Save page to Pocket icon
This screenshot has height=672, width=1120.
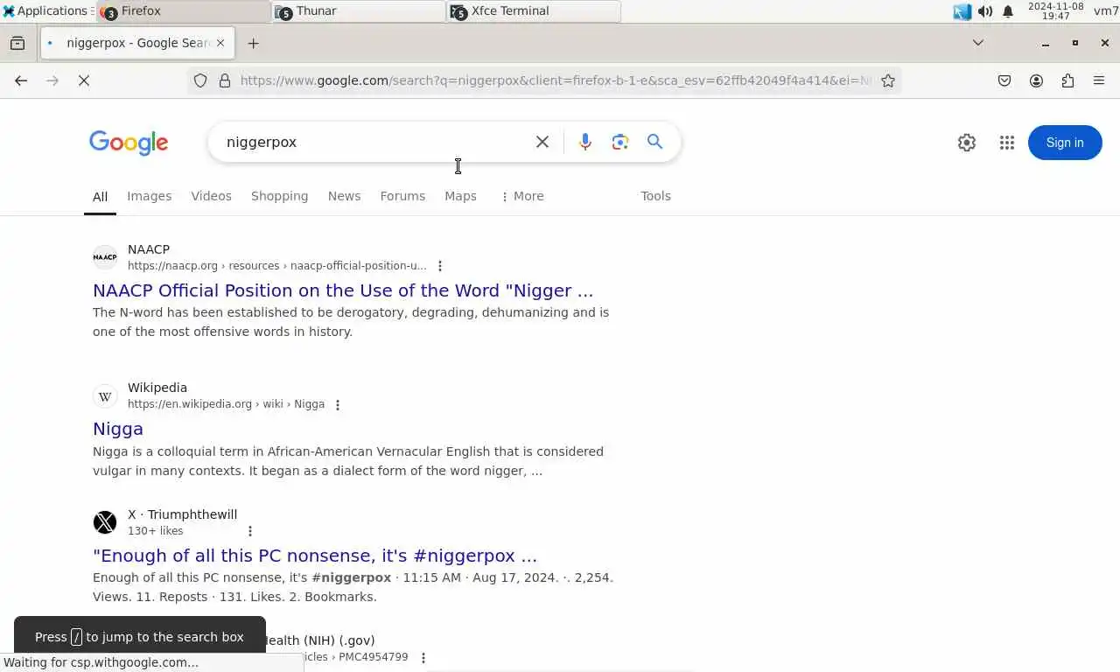coord(1004,80)
